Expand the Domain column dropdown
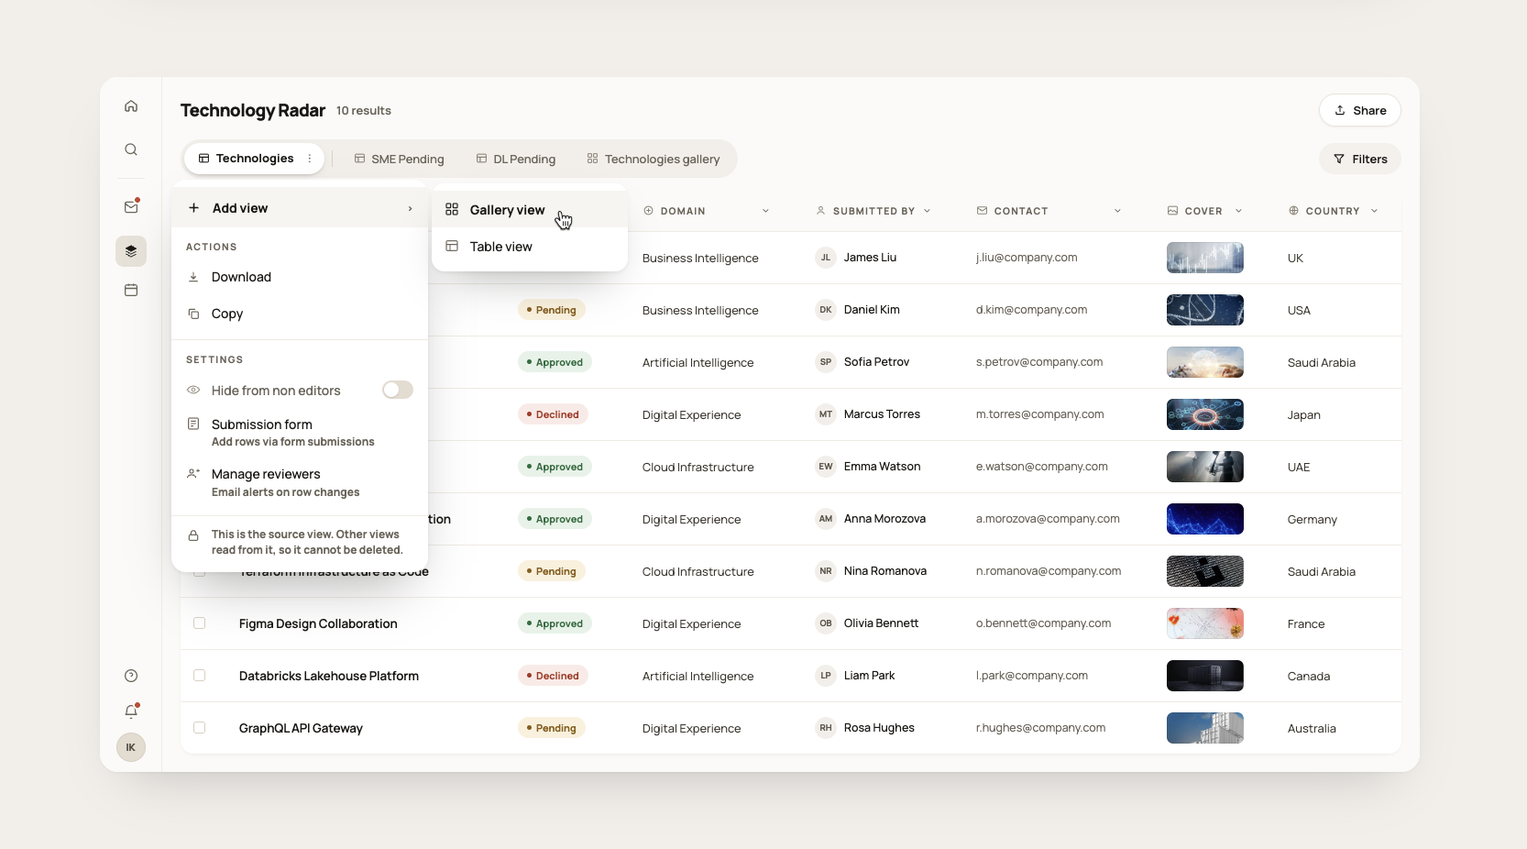Viewport: 1527px width, 849px height. point(765,211)
